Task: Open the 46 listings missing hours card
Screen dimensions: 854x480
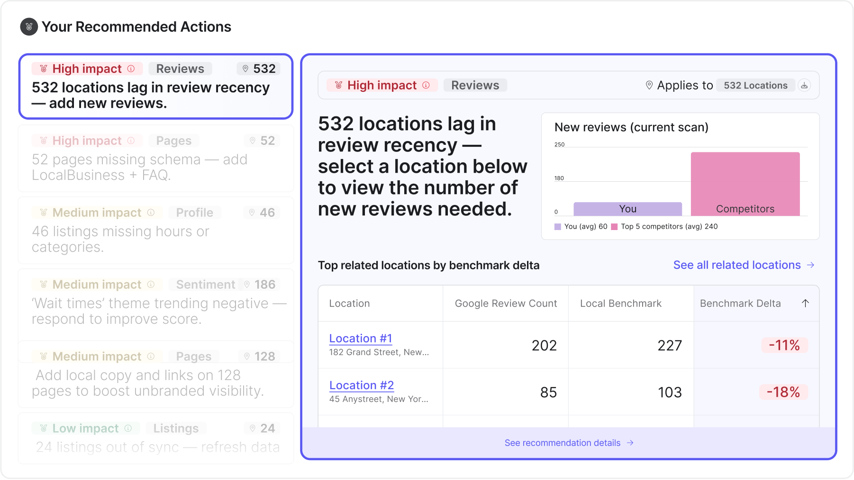Action: coord(155,231)
